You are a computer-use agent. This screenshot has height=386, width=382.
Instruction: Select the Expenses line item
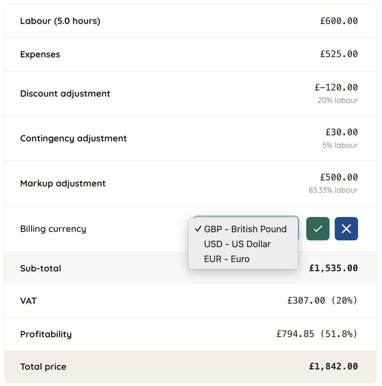click(40, 54)
